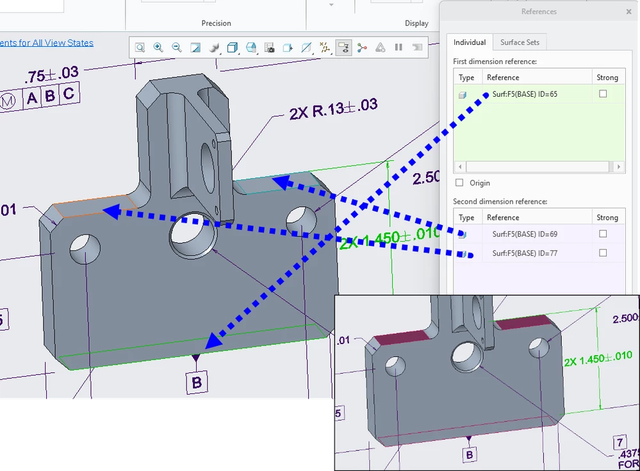Check Strong box for Surf ID=69

point(603,234)
